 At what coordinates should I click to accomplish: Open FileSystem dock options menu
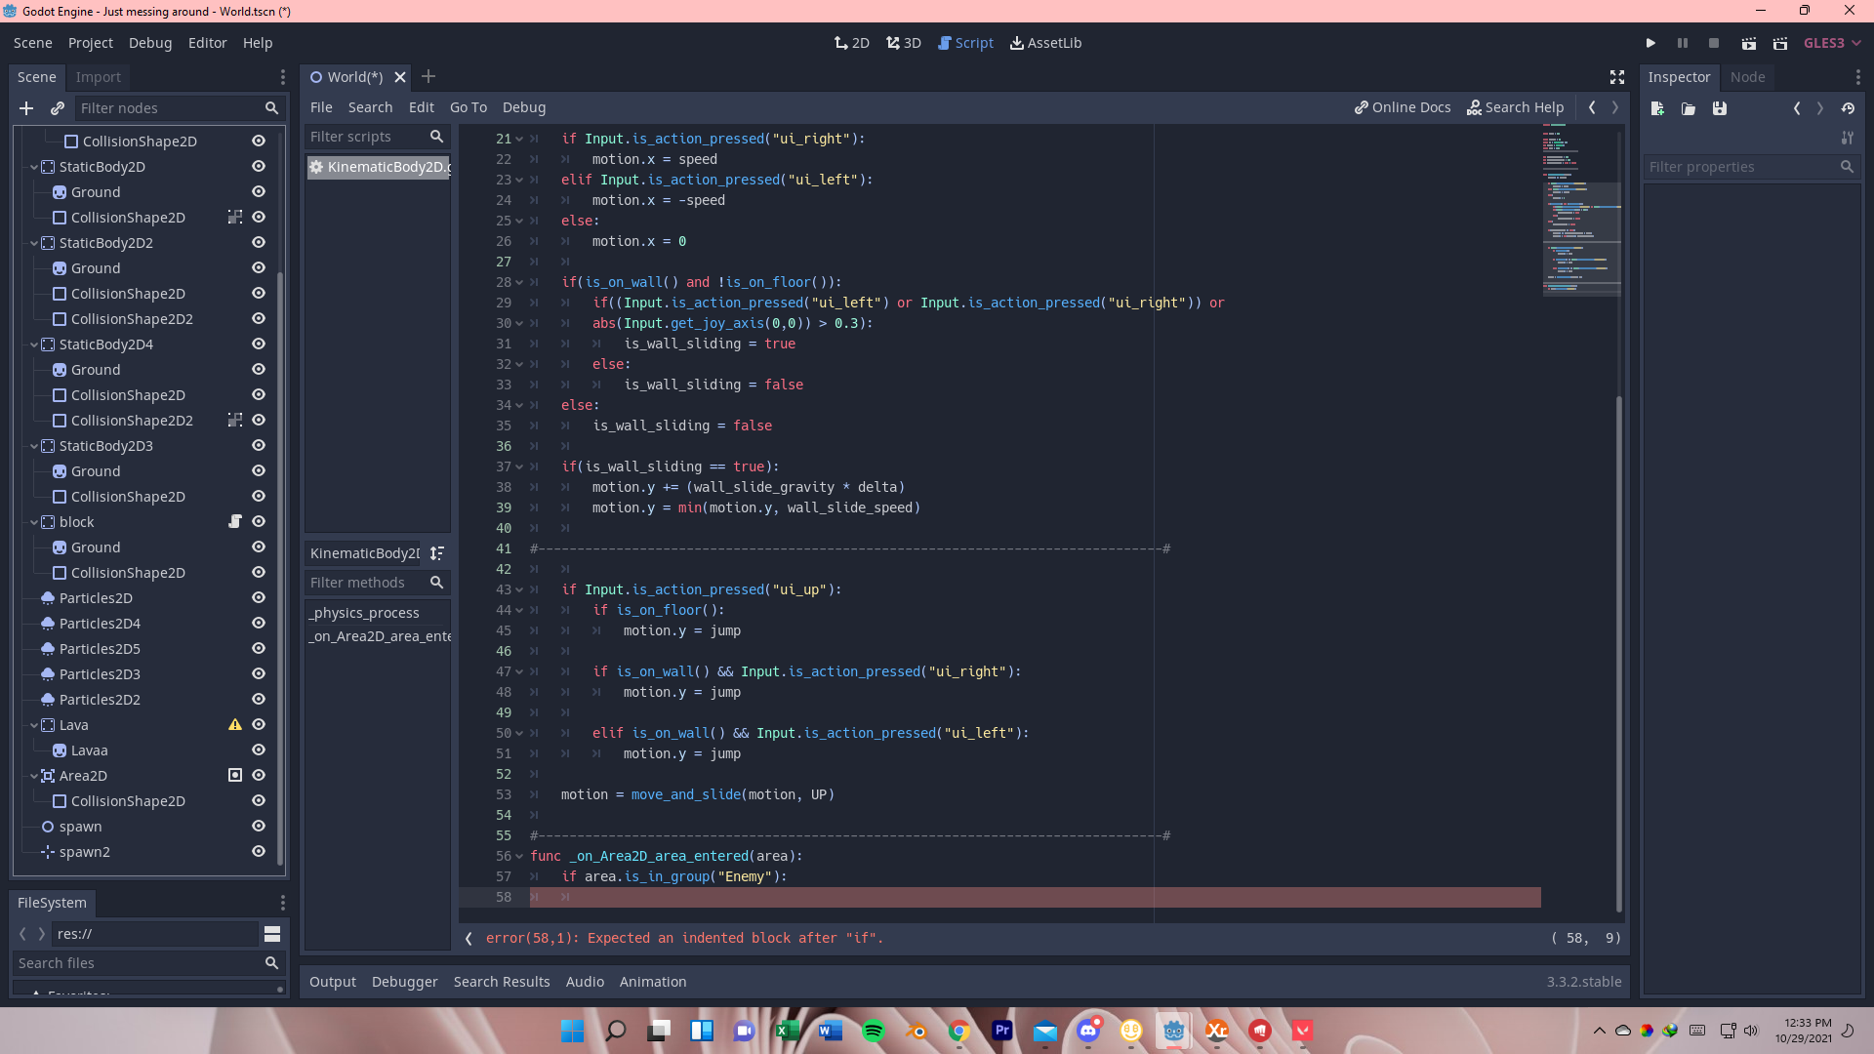pyautogui.click(x=283, y=903)
